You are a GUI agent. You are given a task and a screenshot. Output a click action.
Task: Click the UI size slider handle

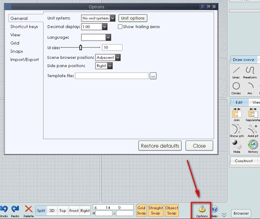pos(81,47)
